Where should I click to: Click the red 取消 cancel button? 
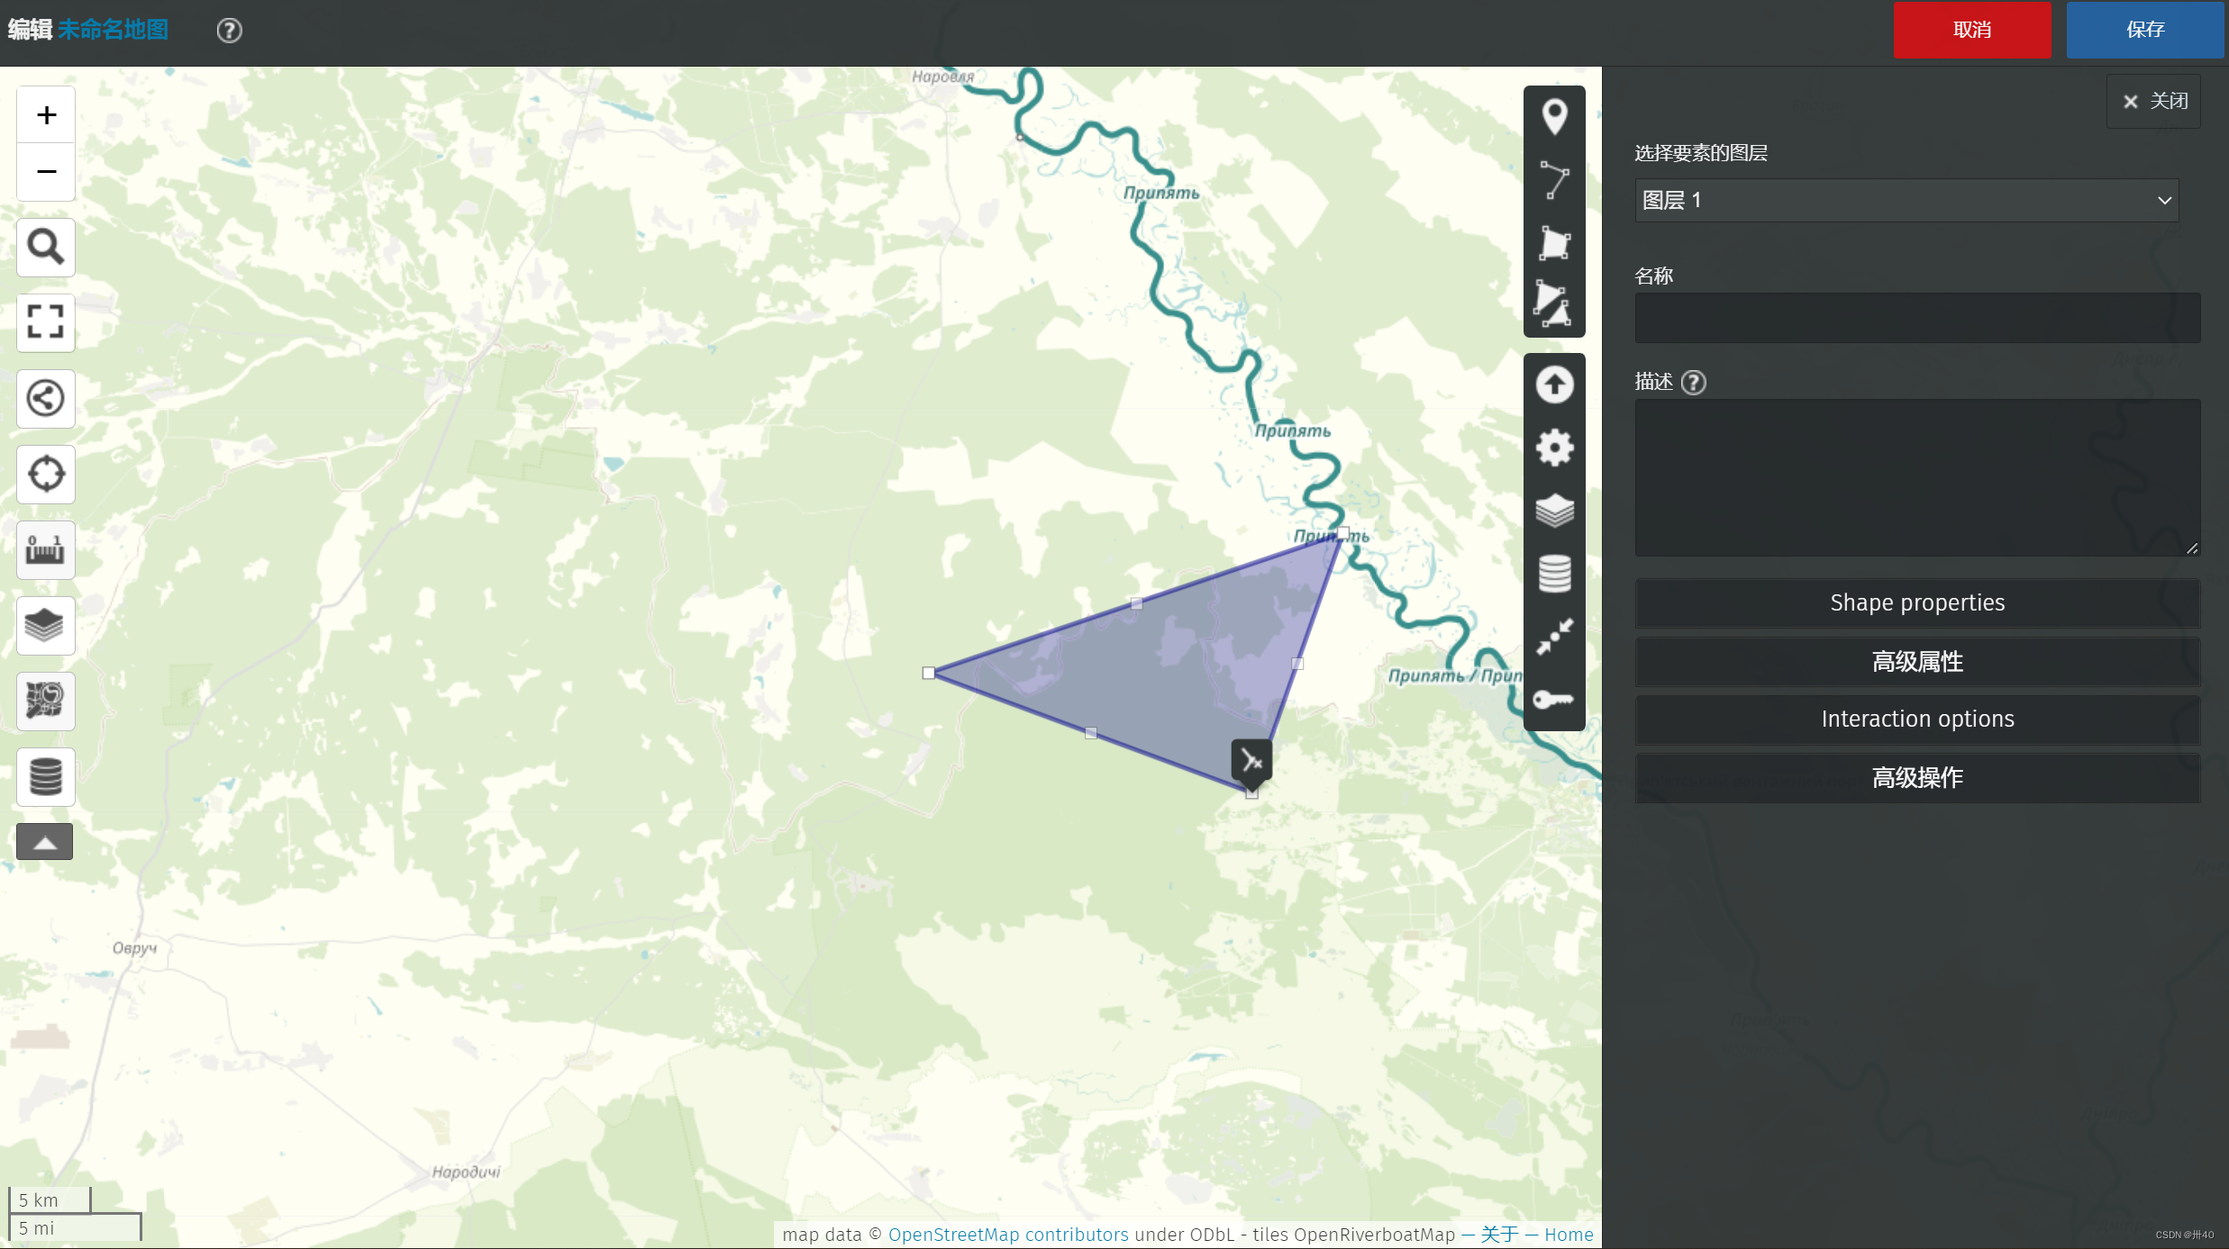click(x=1971, y=30)
